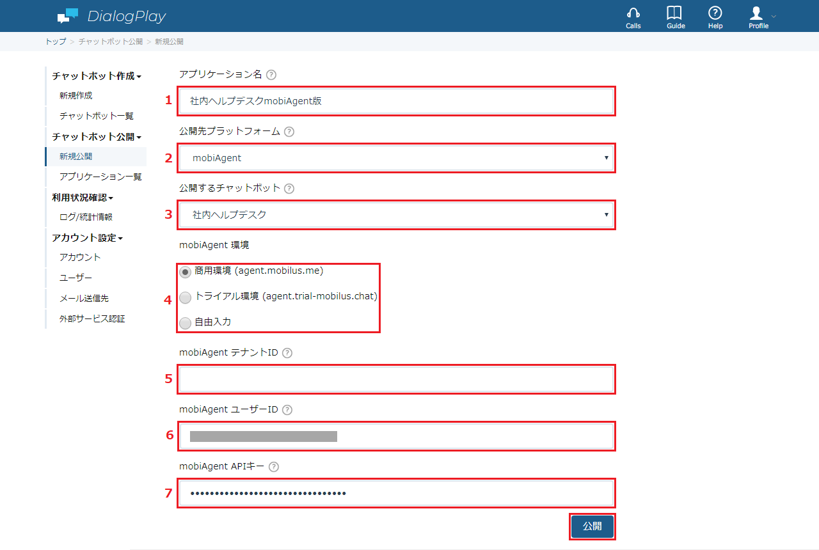Click help icon beside アプリケーション名
The height and width of the screenshot is (550, 819).
pos(271,75)
